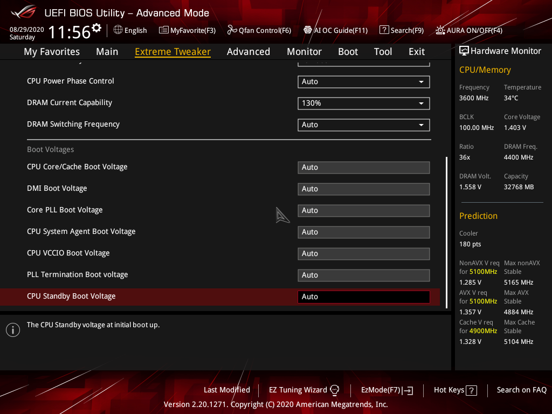This screenshot has width=552, height=414.
Task: Click the settings list scrollbar
Action: pyautogui.click(x=447, y=232)
